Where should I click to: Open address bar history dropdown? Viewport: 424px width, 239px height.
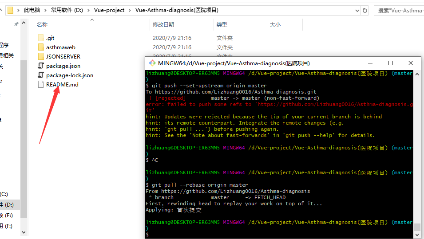[x=357, y=11]
